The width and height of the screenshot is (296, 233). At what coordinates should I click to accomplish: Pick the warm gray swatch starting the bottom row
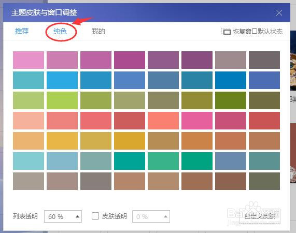[29, 181]
